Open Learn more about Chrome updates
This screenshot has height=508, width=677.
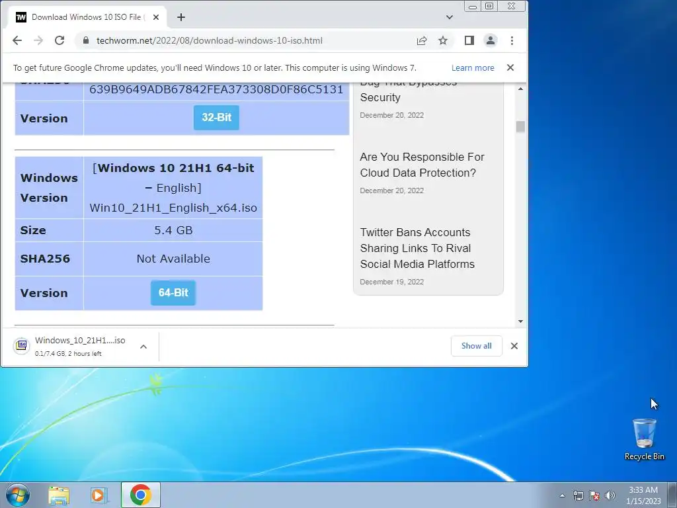[473, 68]
